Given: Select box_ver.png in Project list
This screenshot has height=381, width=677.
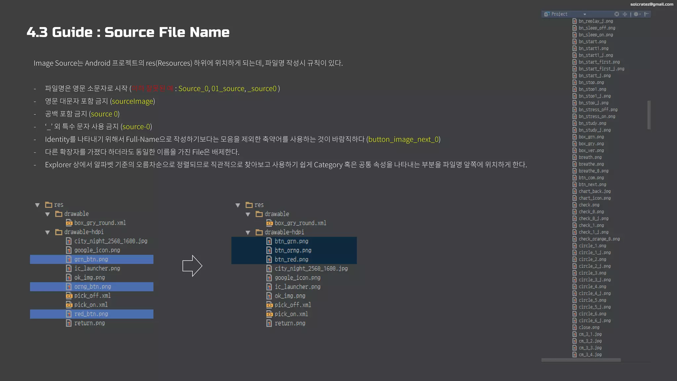Looking at the screenshot, I should (591, 150).
